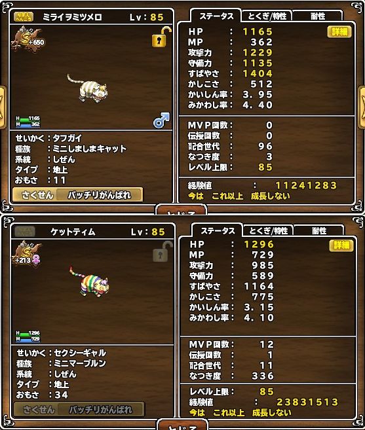Click the S rank +213 badge
This screenshot has width=365, height=430.
point(26,253)
